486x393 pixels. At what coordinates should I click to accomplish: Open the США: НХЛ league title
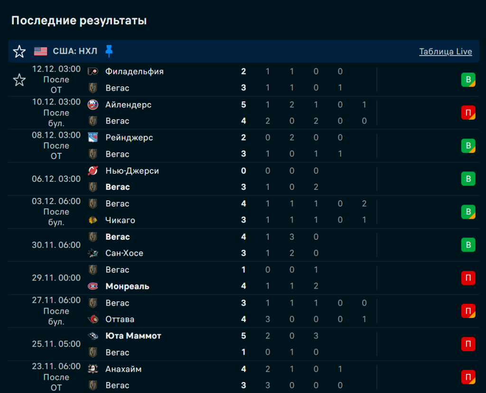tap(75, 51)
